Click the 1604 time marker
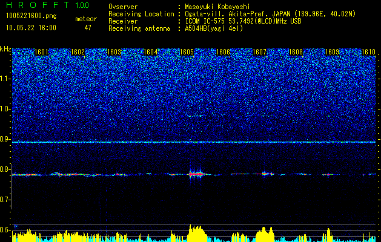The width and height of the screenshot is (381, 242). coord(151,52)
